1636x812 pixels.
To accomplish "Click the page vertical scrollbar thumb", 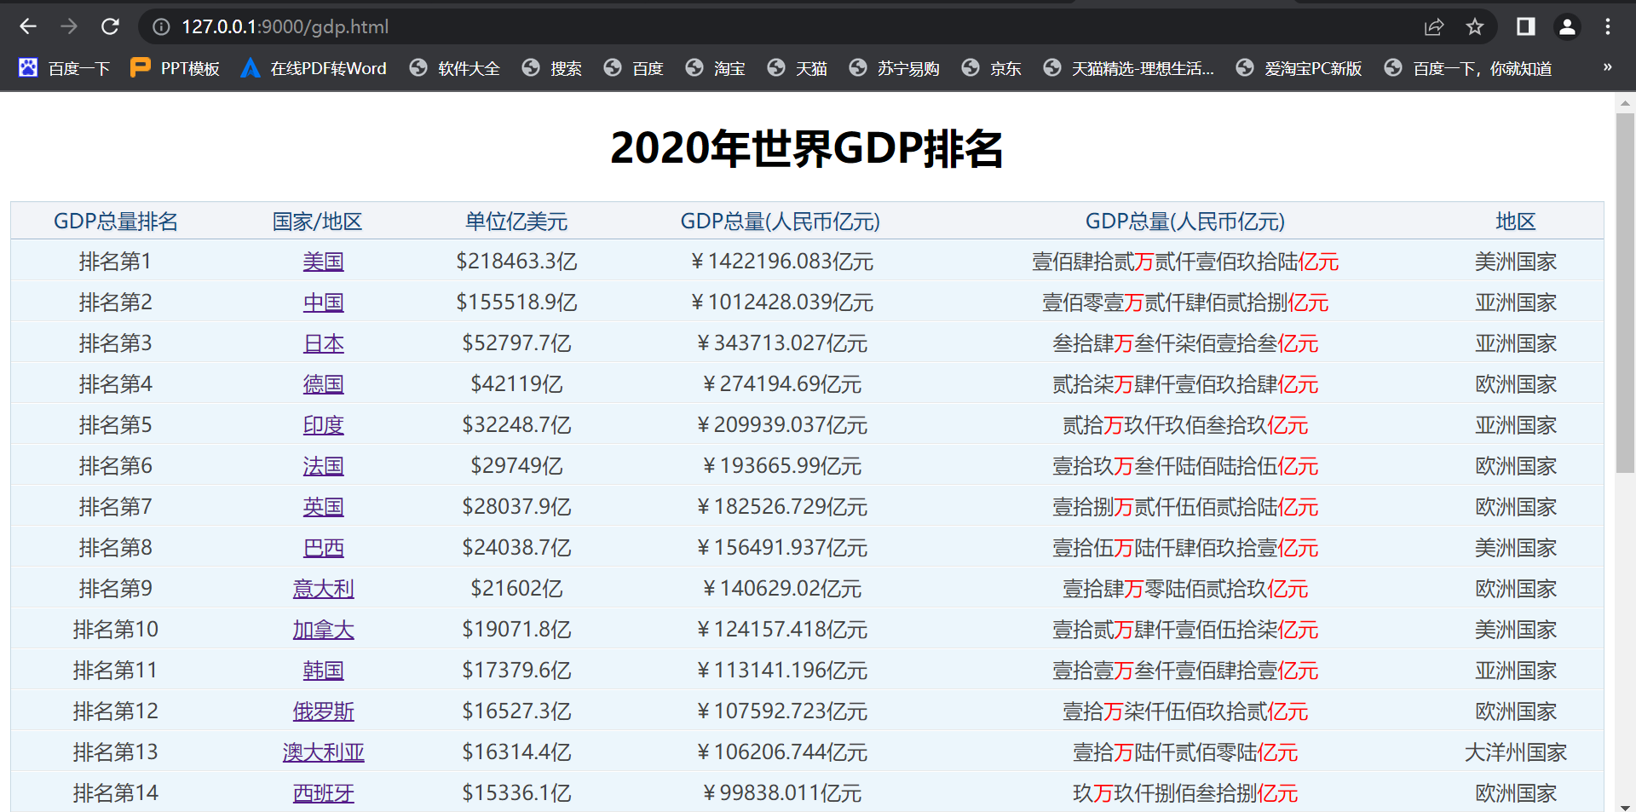I will click(x=1625, y=292).
